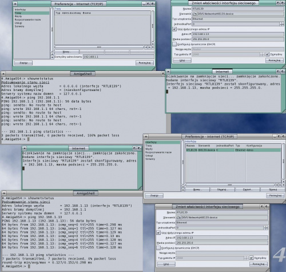Click 'Adres IP' field in Router-named dialog
Viewport: 286px width, 272px height.
238,34
